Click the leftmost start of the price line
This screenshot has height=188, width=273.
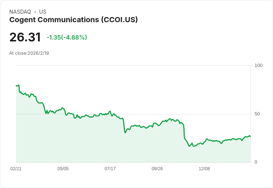click(x=16, y=85)
